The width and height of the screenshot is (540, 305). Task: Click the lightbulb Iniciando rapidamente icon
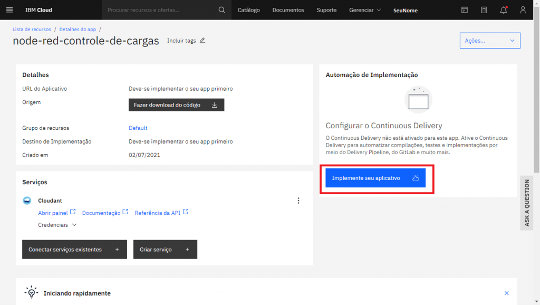(x=31, y=292)
